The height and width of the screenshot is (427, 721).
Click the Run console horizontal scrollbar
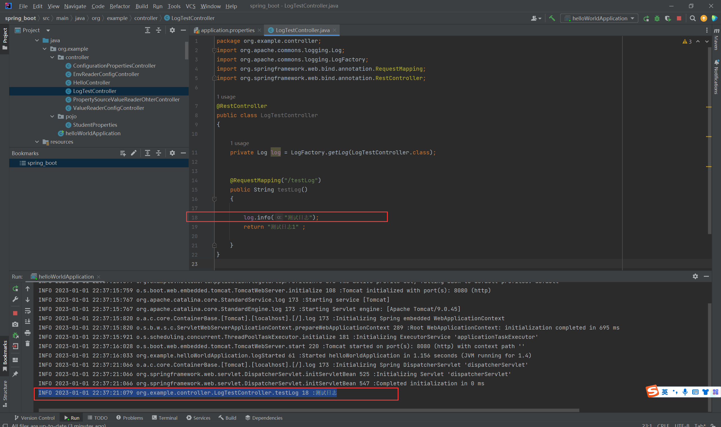click(x=308, y=410)
